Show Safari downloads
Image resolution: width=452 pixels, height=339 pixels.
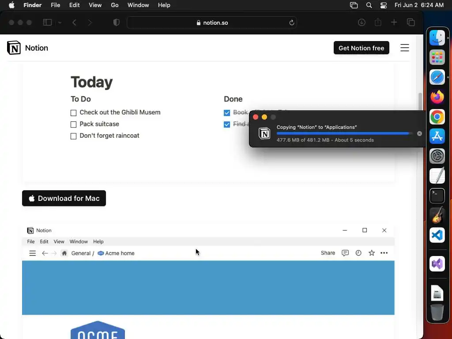point(362,23)
